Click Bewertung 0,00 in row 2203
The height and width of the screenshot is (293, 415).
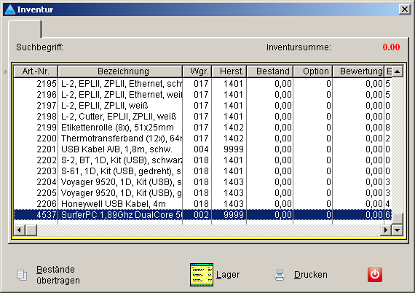coord(374,171)
